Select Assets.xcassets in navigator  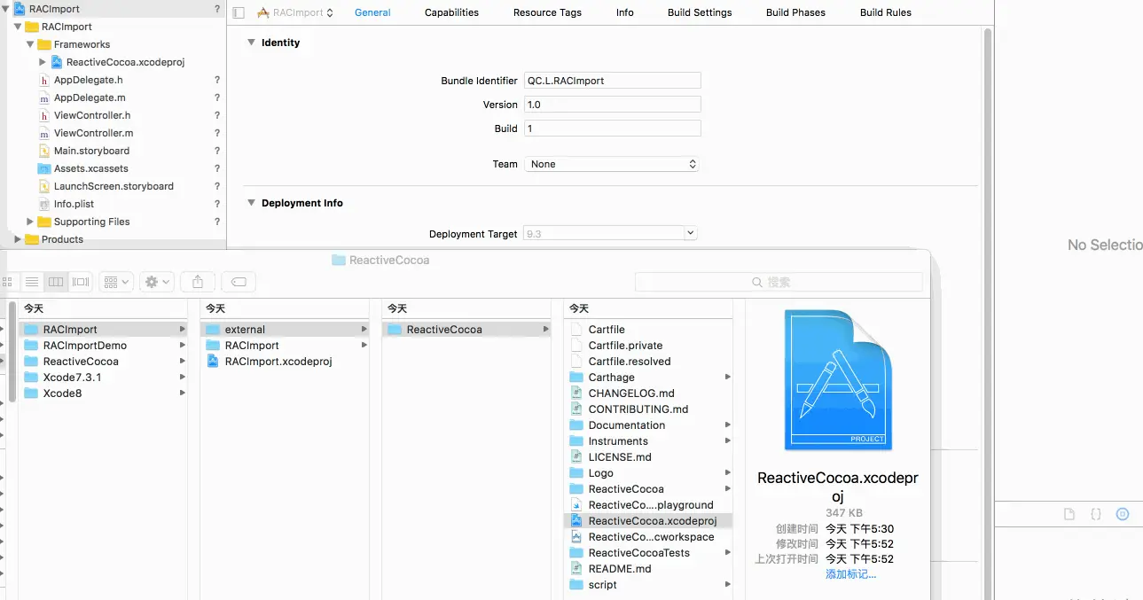[90, 168]
